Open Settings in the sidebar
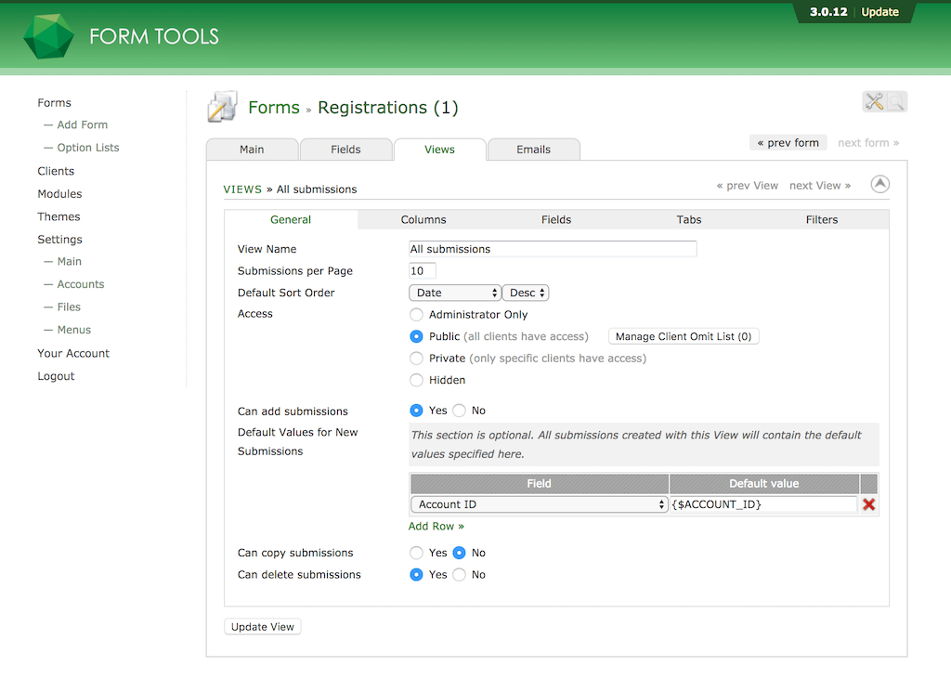The height and width of the screenshot is (679, 951). (59, 239)
